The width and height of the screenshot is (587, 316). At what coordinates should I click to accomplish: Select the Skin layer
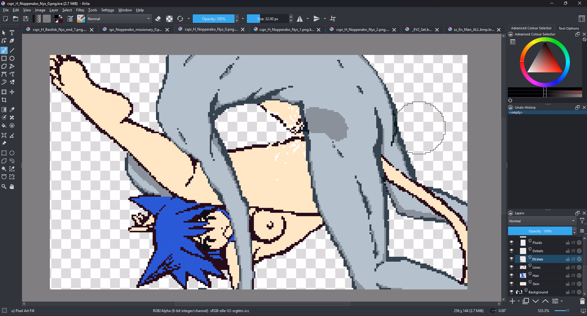536,284
